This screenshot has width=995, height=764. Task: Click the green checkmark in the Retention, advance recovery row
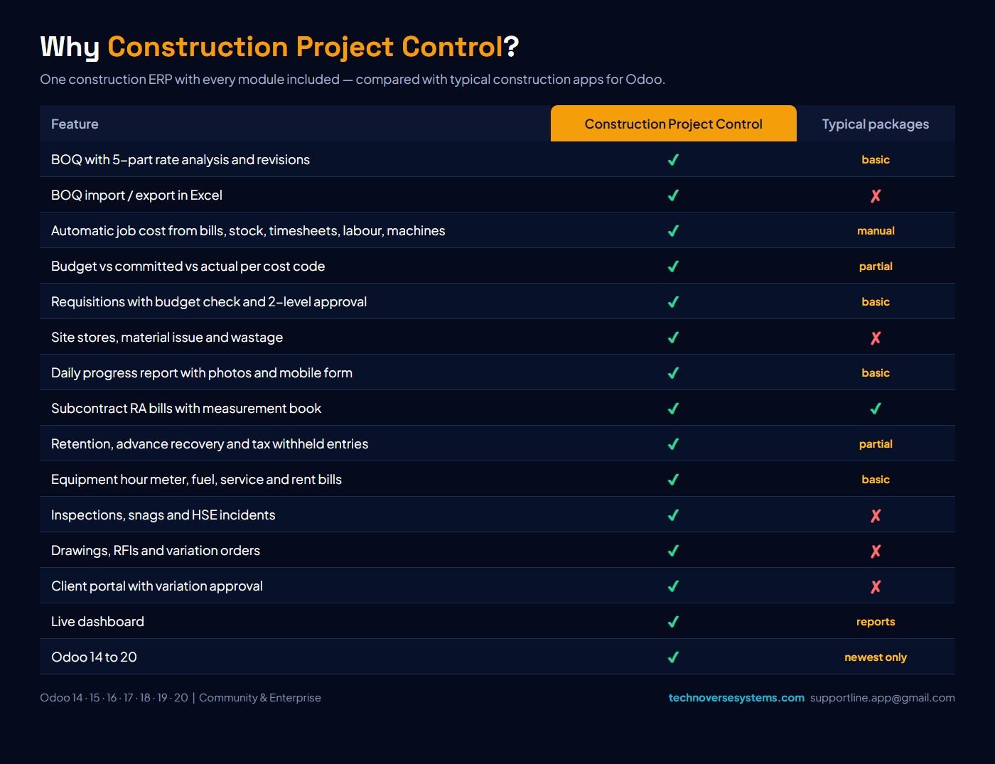tap(673, 444)
